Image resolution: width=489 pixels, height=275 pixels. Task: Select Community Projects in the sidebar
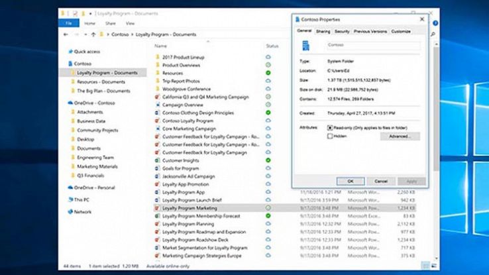click(x=97, y=130)
